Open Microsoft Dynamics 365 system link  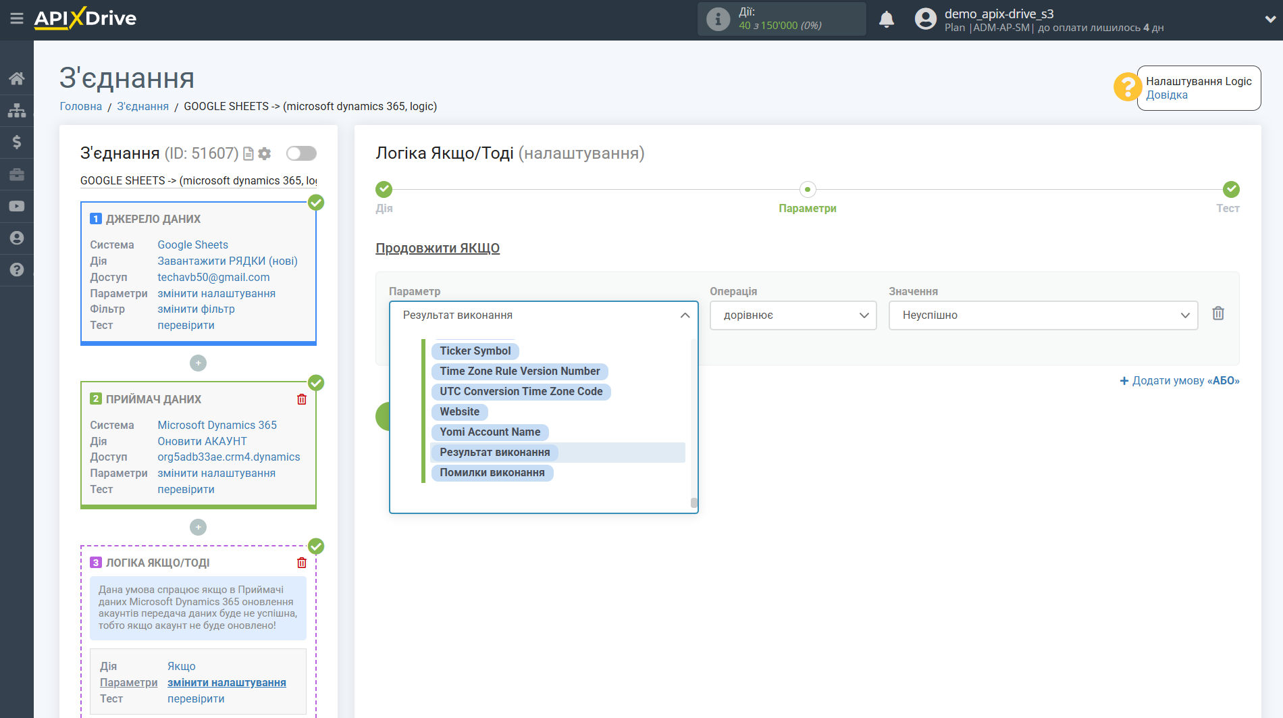(x=217, y=426)
